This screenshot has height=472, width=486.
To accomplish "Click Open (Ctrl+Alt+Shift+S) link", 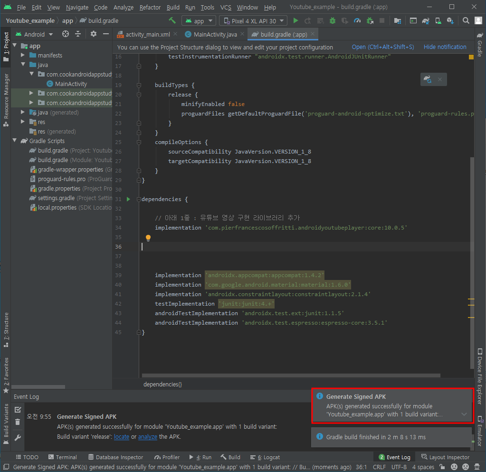I will coord(383,47).
